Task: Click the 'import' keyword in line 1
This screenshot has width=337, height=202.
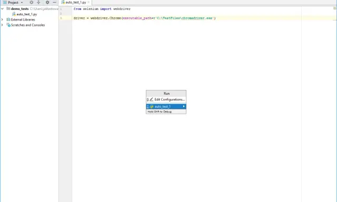Action: coord(106,9)
